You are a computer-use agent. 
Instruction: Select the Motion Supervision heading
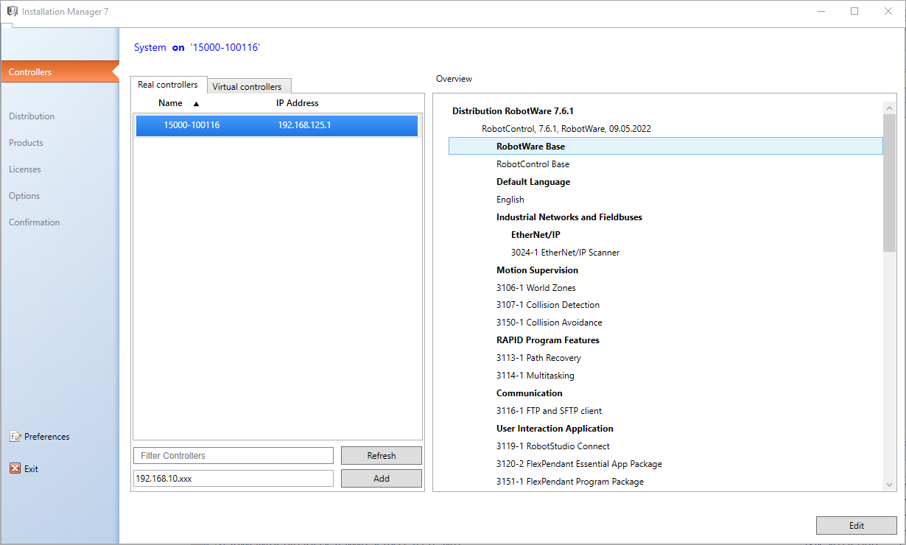coord(537,270)
